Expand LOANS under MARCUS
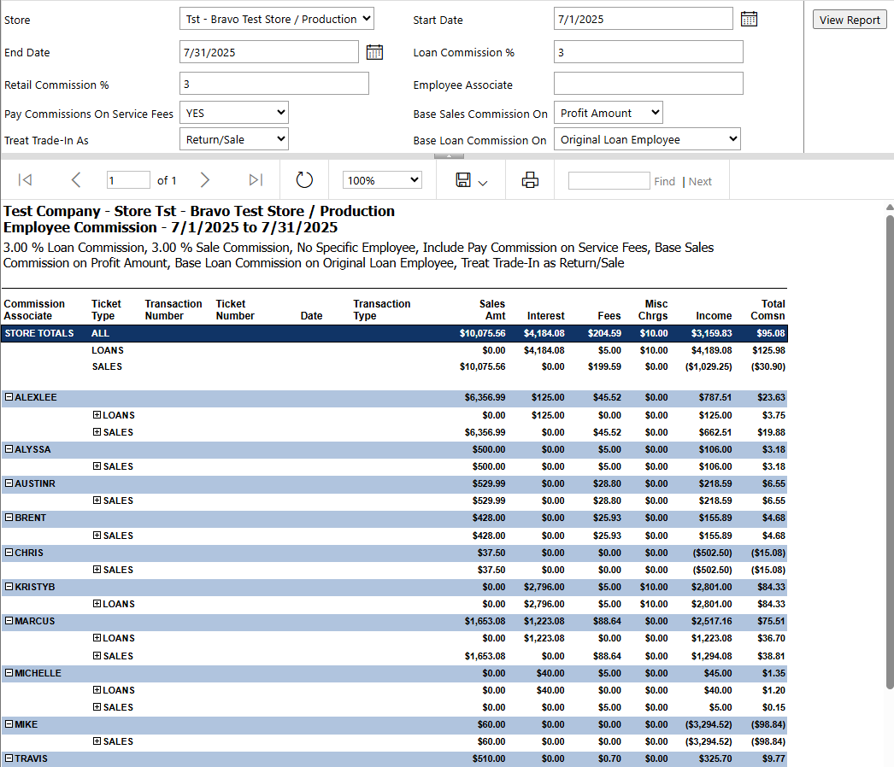 97,638
